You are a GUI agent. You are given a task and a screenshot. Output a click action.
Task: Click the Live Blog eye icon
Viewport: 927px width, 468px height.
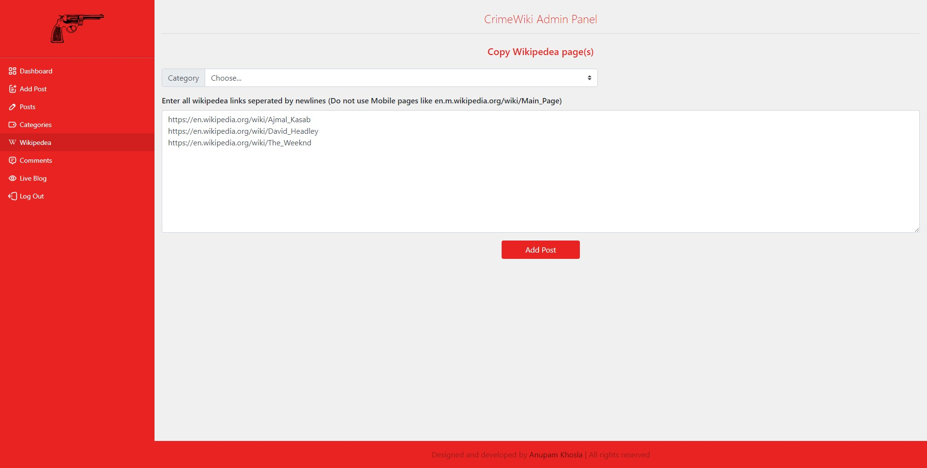(13, 178)
